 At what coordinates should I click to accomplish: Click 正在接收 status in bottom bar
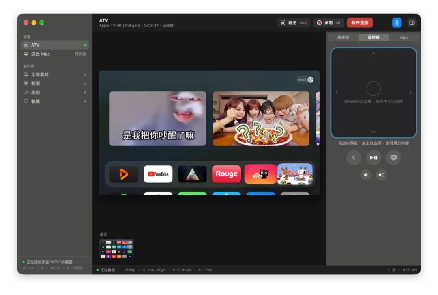107,270
